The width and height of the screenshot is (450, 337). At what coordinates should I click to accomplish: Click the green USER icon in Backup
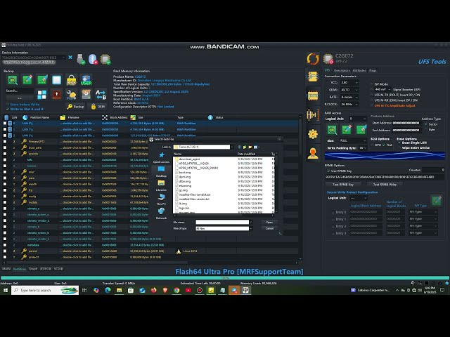click(86, 80)
